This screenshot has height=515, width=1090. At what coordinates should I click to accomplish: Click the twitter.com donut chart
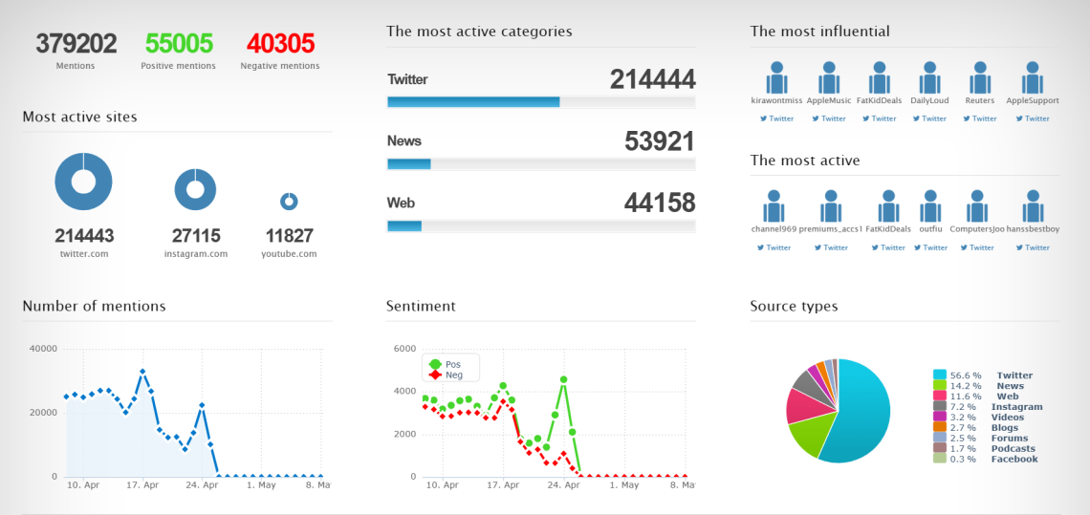[x=83, y=182]
